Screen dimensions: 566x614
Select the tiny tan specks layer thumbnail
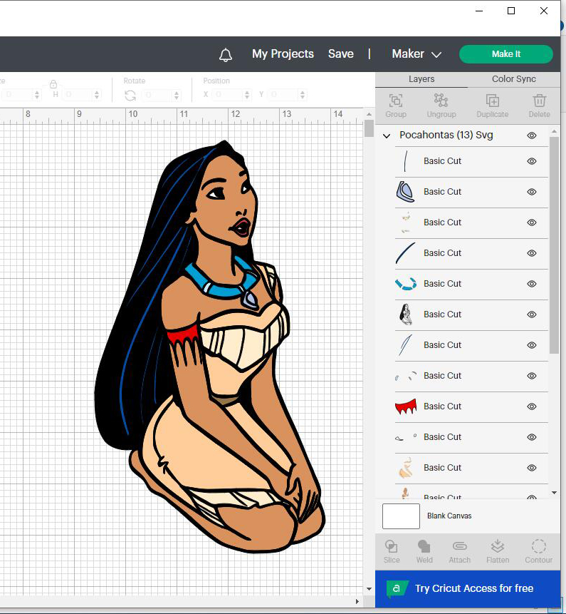pyautogui.click(x=406, y=222)
